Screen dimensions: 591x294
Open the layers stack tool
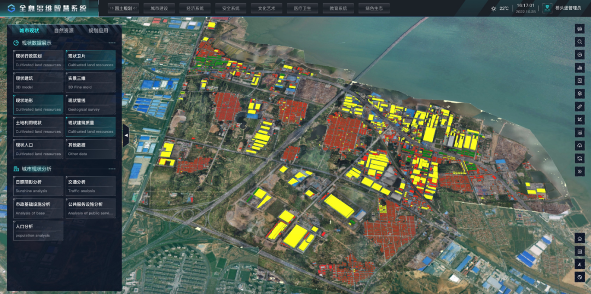click(580, 94)
